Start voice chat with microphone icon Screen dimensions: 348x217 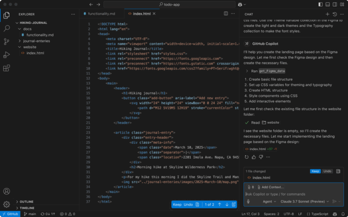click(248, 202)
